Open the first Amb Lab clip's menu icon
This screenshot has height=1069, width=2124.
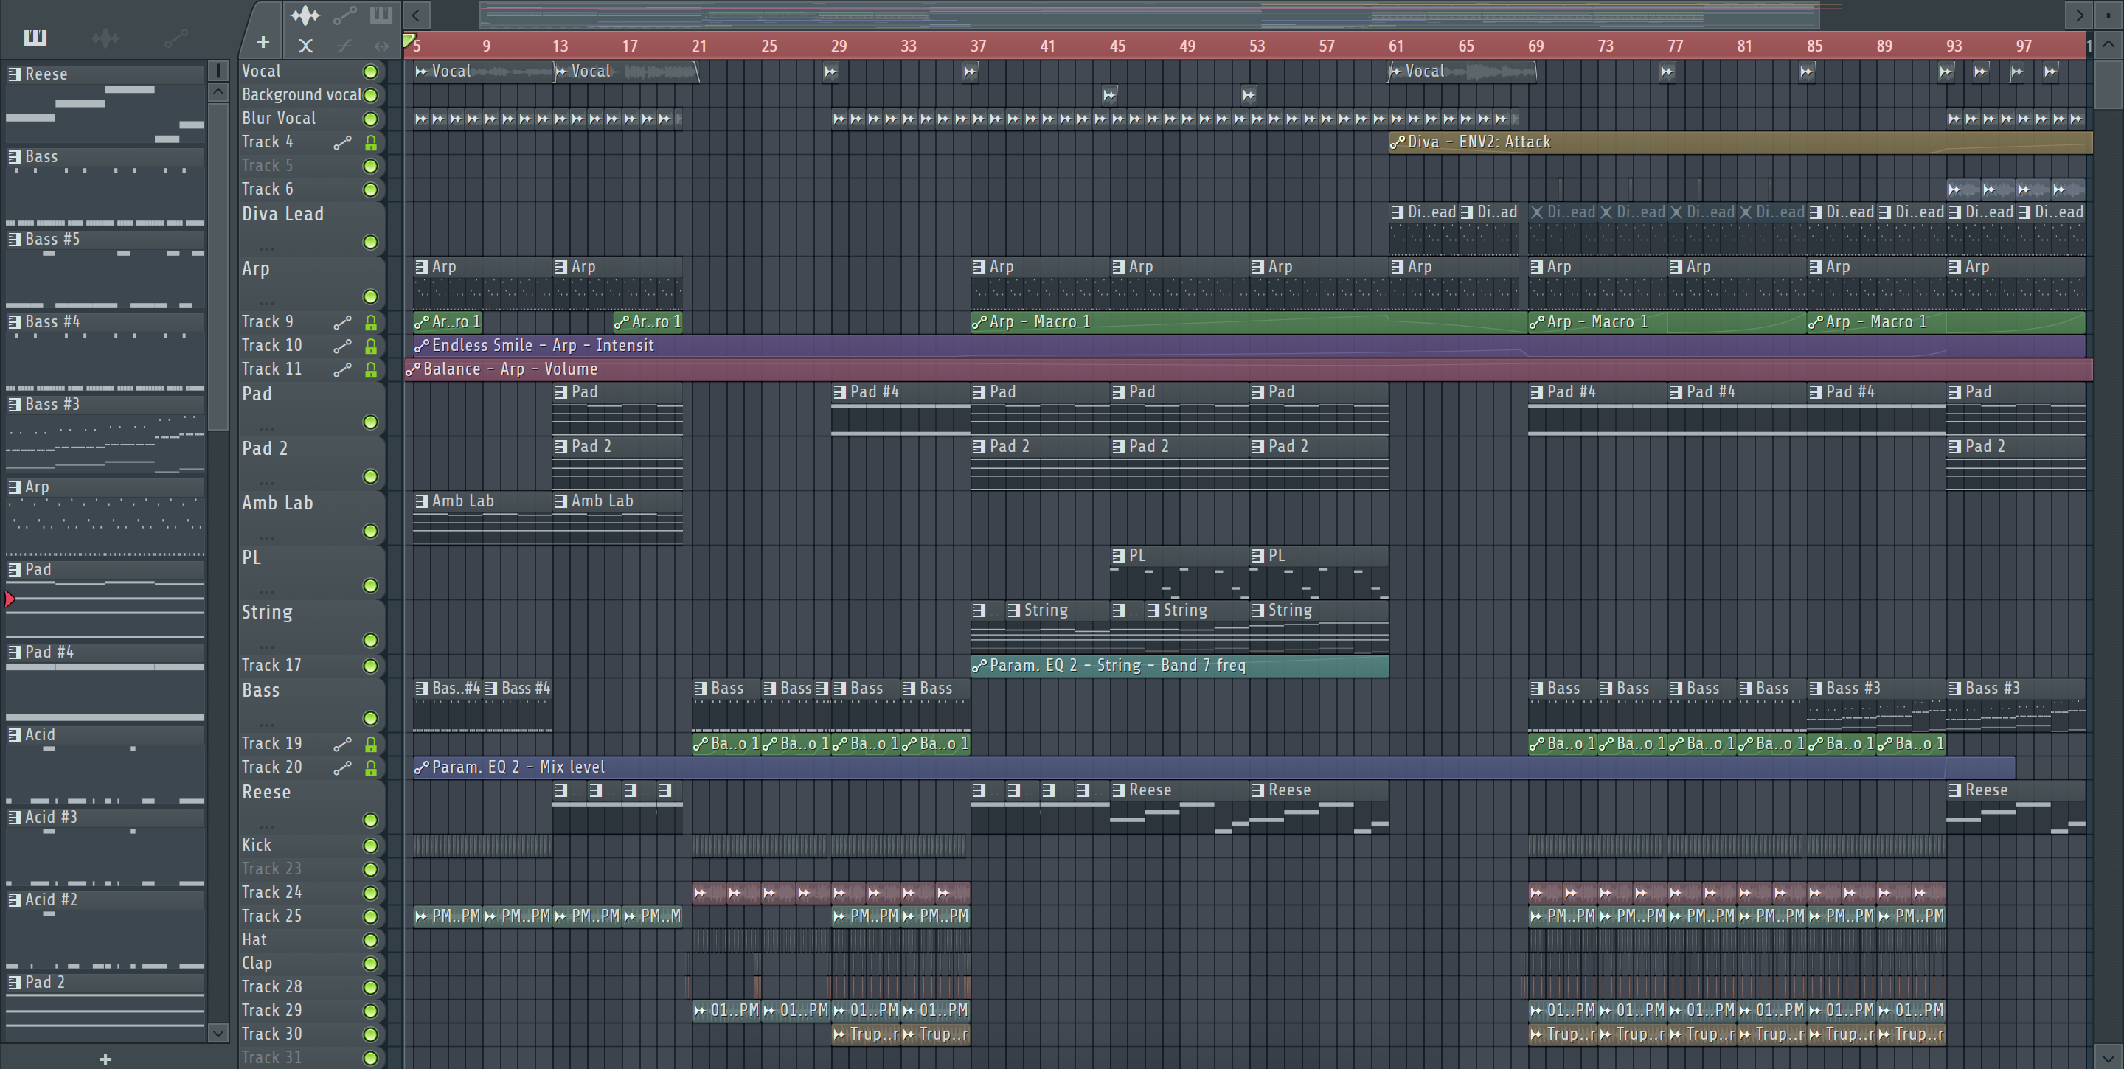point(421,501)
